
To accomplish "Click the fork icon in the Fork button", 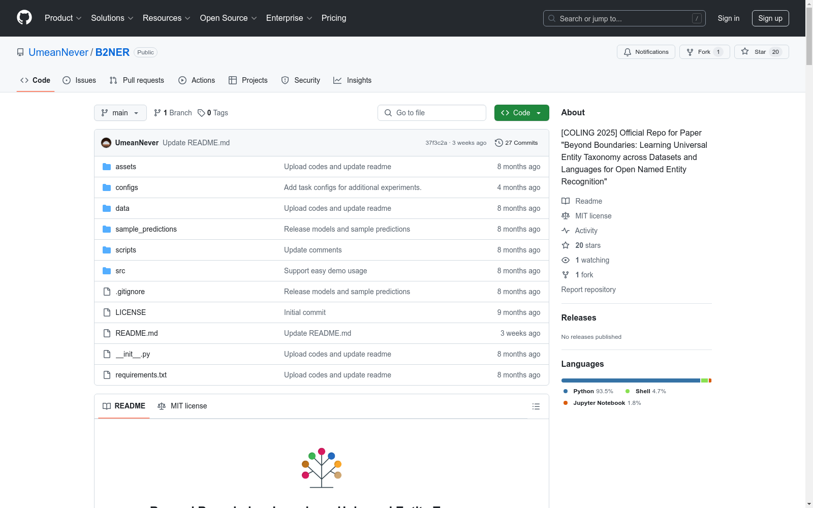I will click(x=690, y=52).
